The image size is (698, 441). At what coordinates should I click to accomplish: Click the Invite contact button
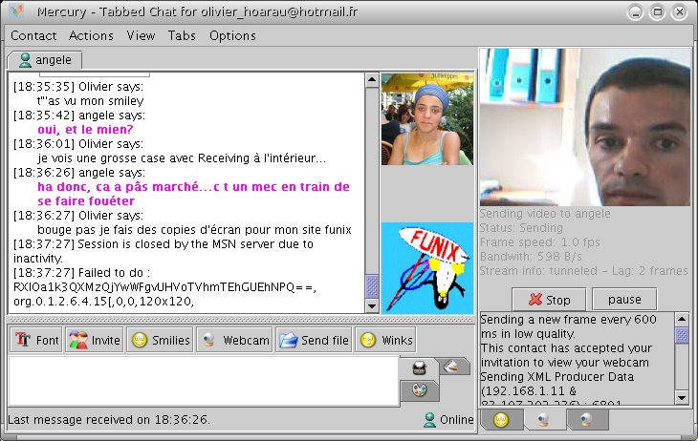[x=95, y=340]
